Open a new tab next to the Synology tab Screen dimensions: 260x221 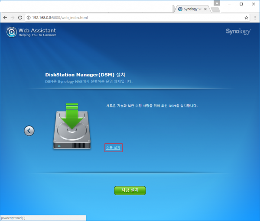pos(215,9)
